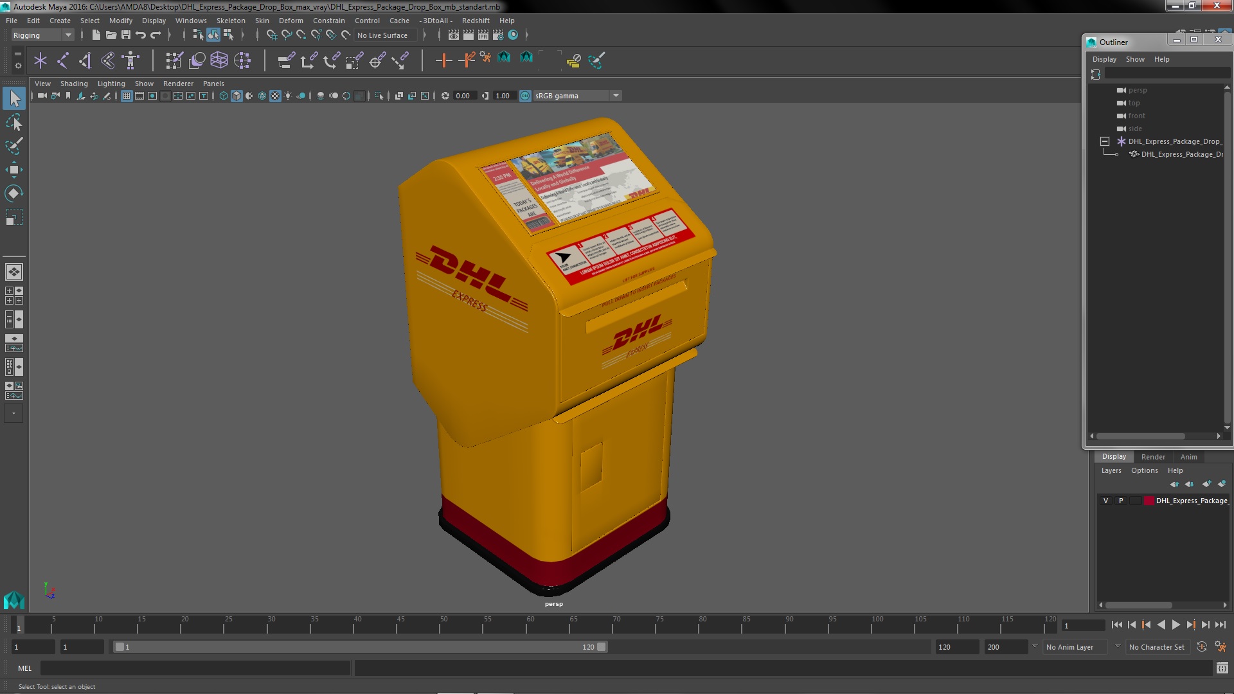Screen dimensions: 1234x694
Task: Select the Create Joints tool
Action: point(63,60)
